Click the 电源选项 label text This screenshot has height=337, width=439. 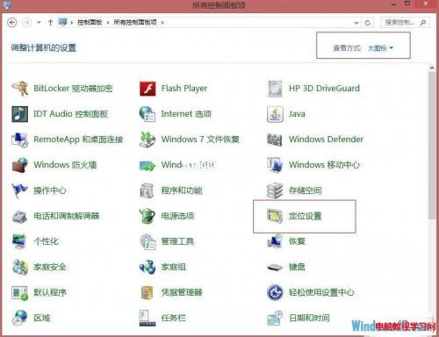click(x=177, y=216)
